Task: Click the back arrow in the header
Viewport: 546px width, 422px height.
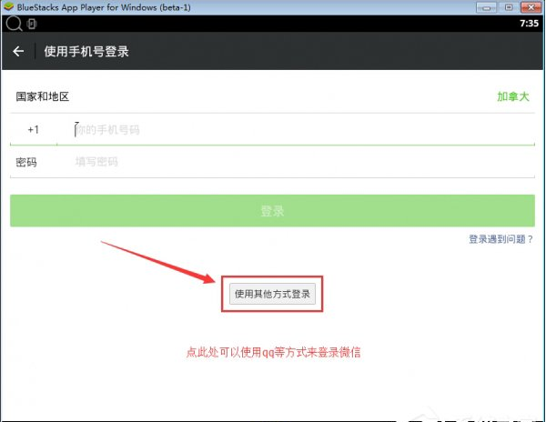Action: click(x=18, y=52)
